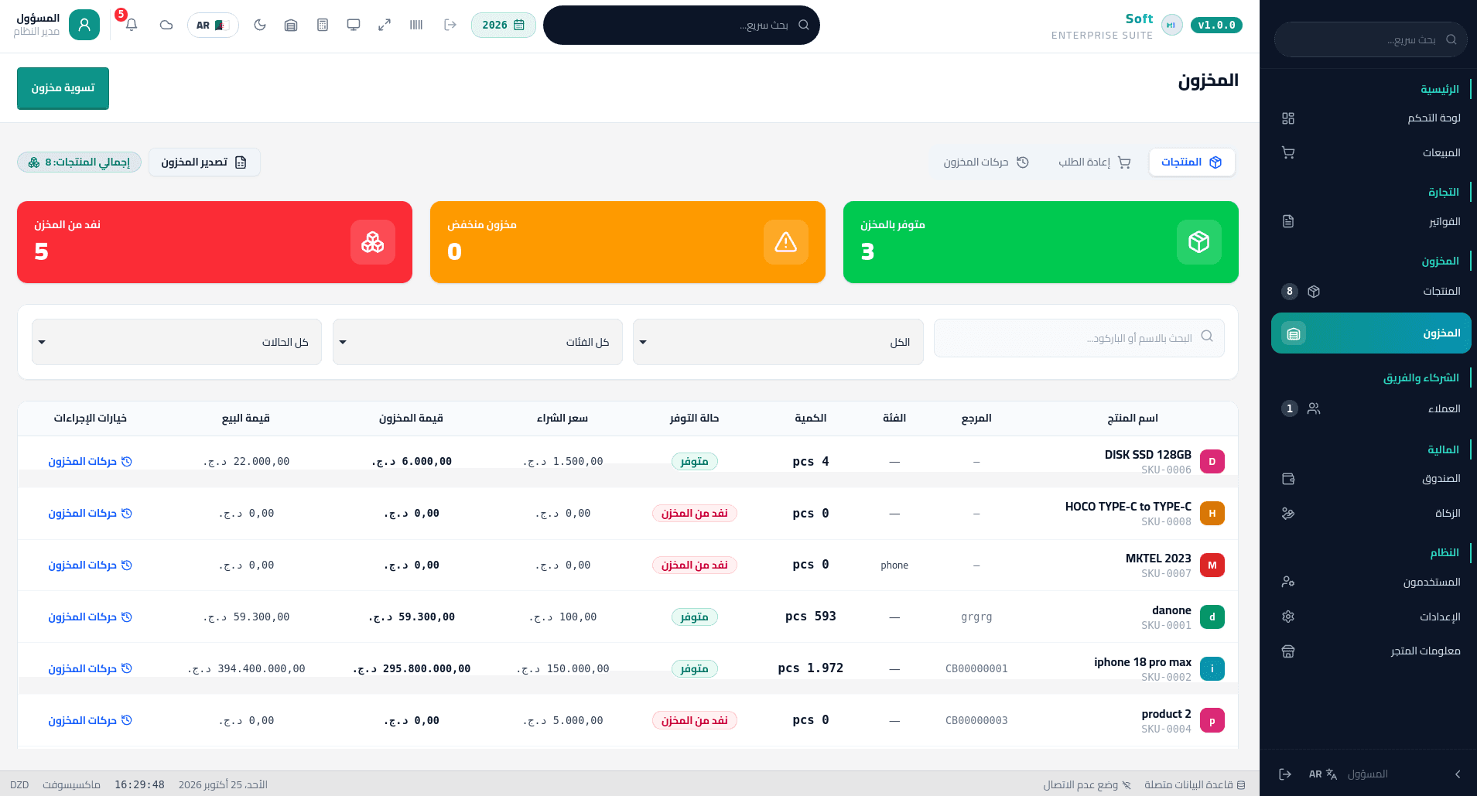The height and width of the screenshot is (796, 1477).
Task: Click the admin user avatar
Action: [84, 25]
